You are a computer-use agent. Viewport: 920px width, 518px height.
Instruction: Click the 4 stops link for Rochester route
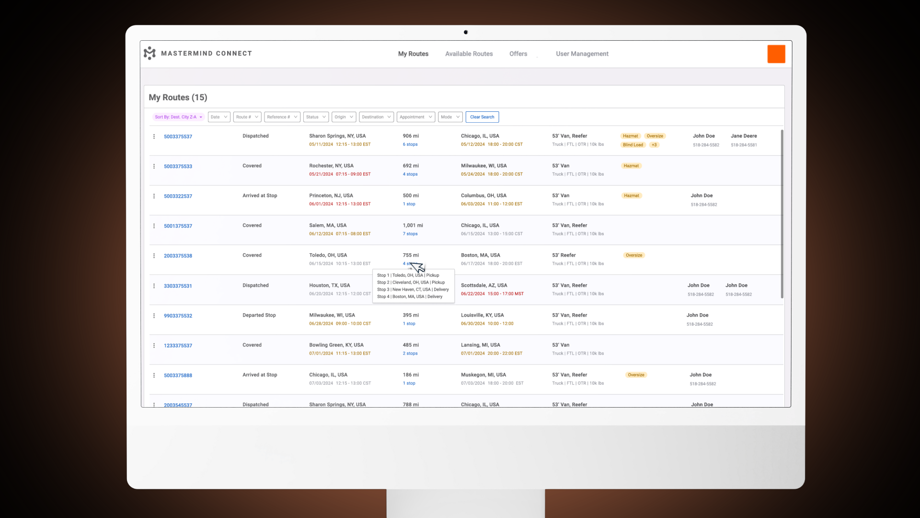[x=410, y=174]
